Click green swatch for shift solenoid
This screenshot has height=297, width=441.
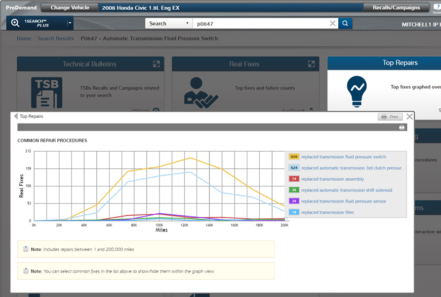tap(294, 190)
